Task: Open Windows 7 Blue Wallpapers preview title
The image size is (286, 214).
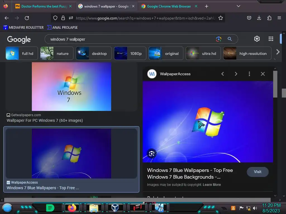Action: coord(190,174)
